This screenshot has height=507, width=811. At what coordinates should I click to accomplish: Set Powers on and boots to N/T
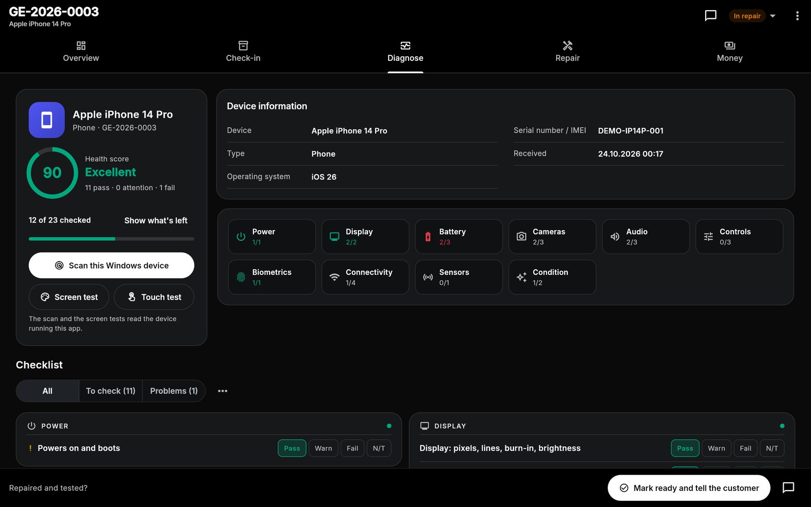(x=379, y=448)
